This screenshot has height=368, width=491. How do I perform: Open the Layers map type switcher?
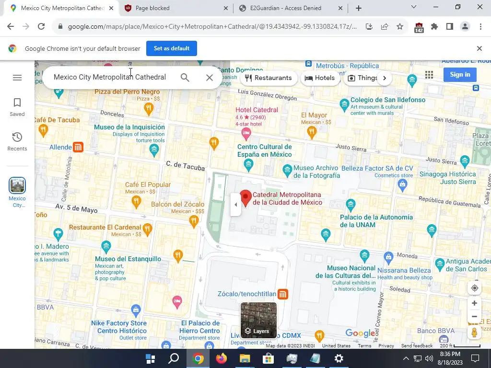258,320
